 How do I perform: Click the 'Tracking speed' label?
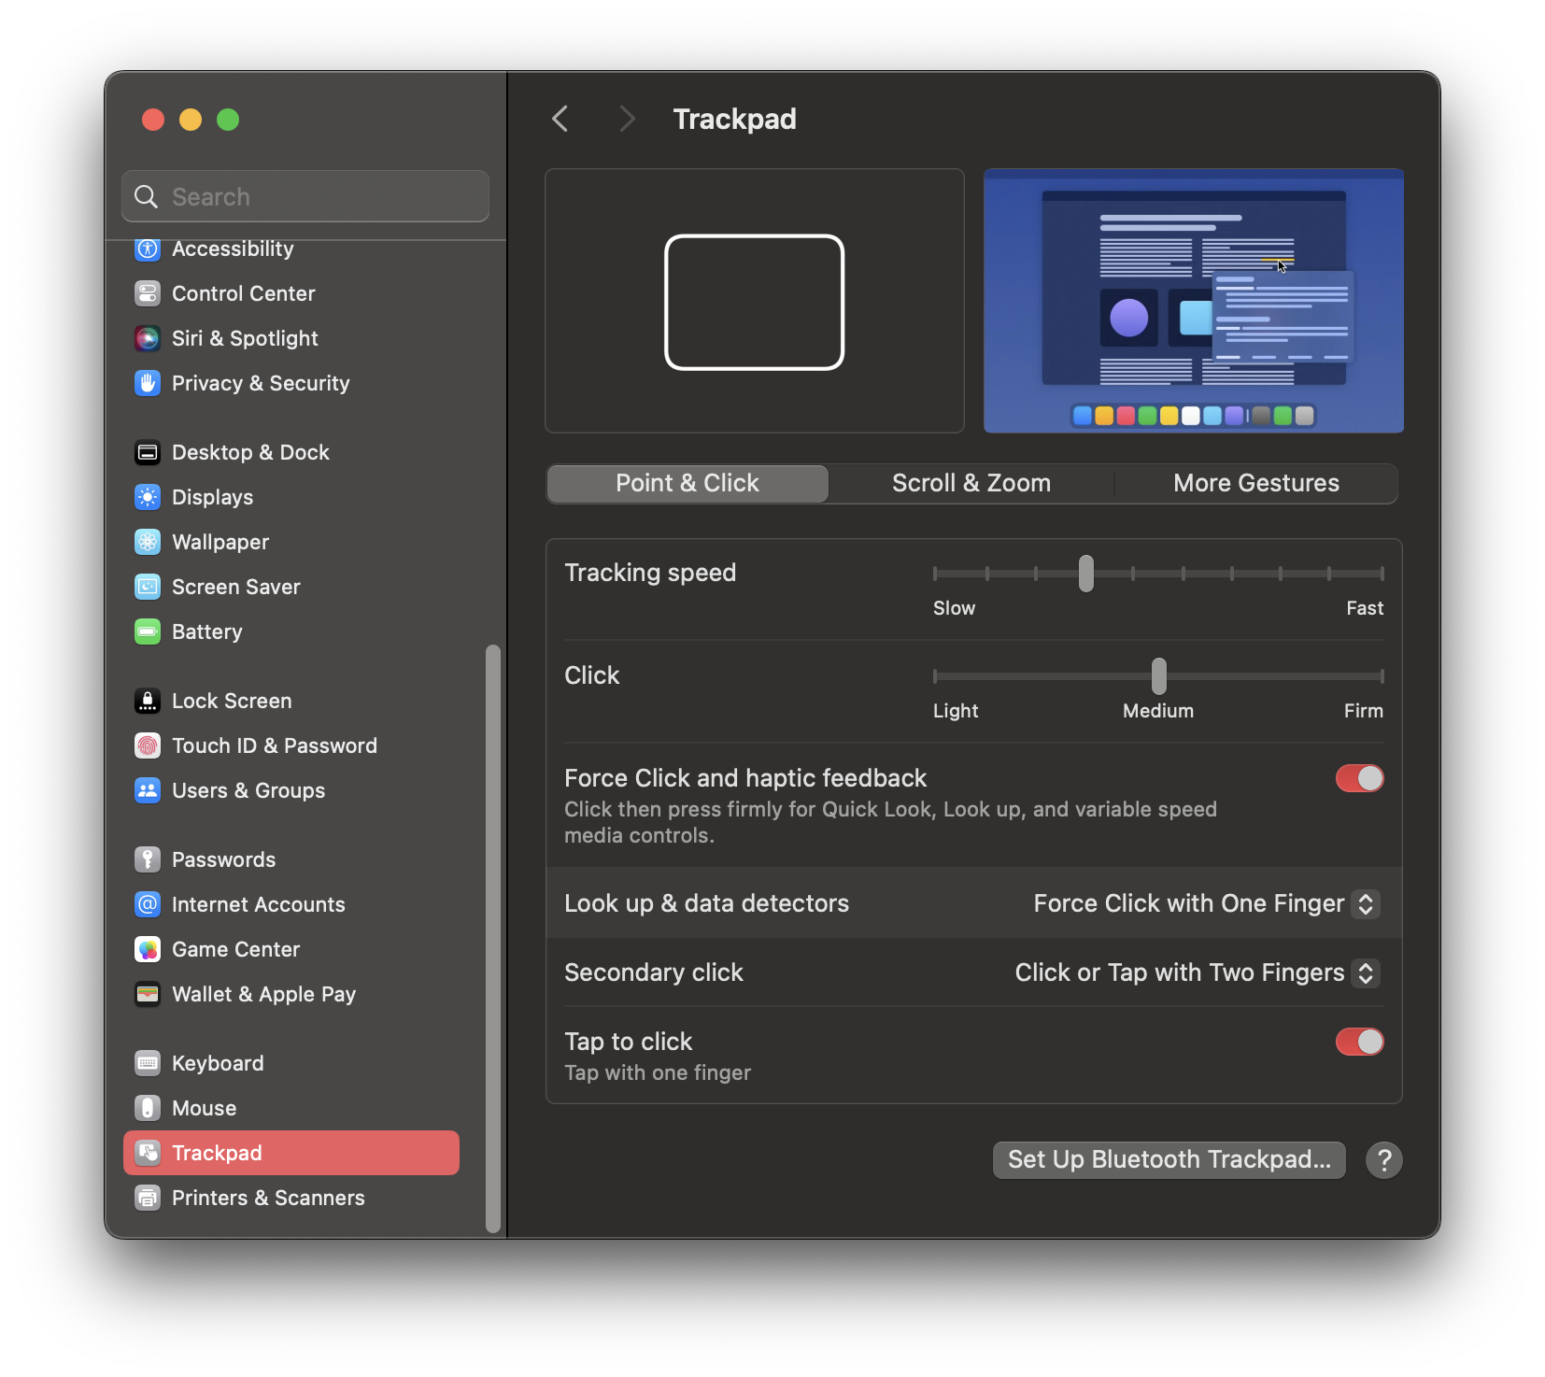[x=650, y=573]
